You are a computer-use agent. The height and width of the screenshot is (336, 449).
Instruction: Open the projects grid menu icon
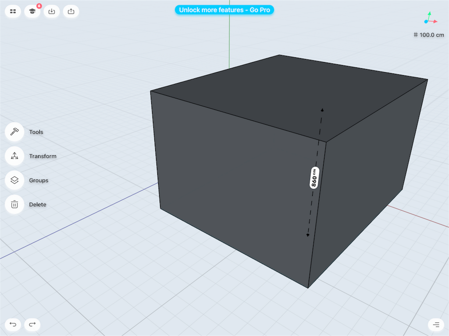coord(13,11)
